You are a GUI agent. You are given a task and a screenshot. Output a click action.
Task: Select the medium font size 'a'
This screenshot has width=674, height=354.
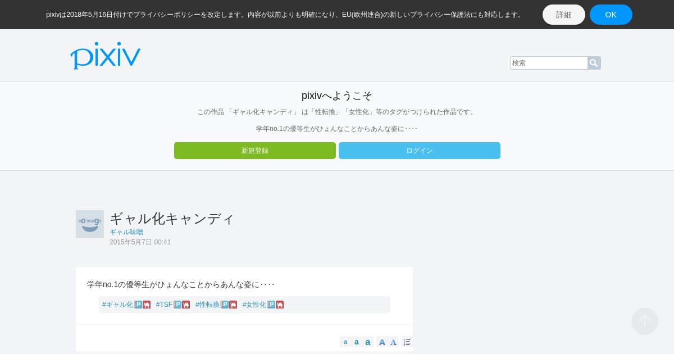[x=356, y=342]
